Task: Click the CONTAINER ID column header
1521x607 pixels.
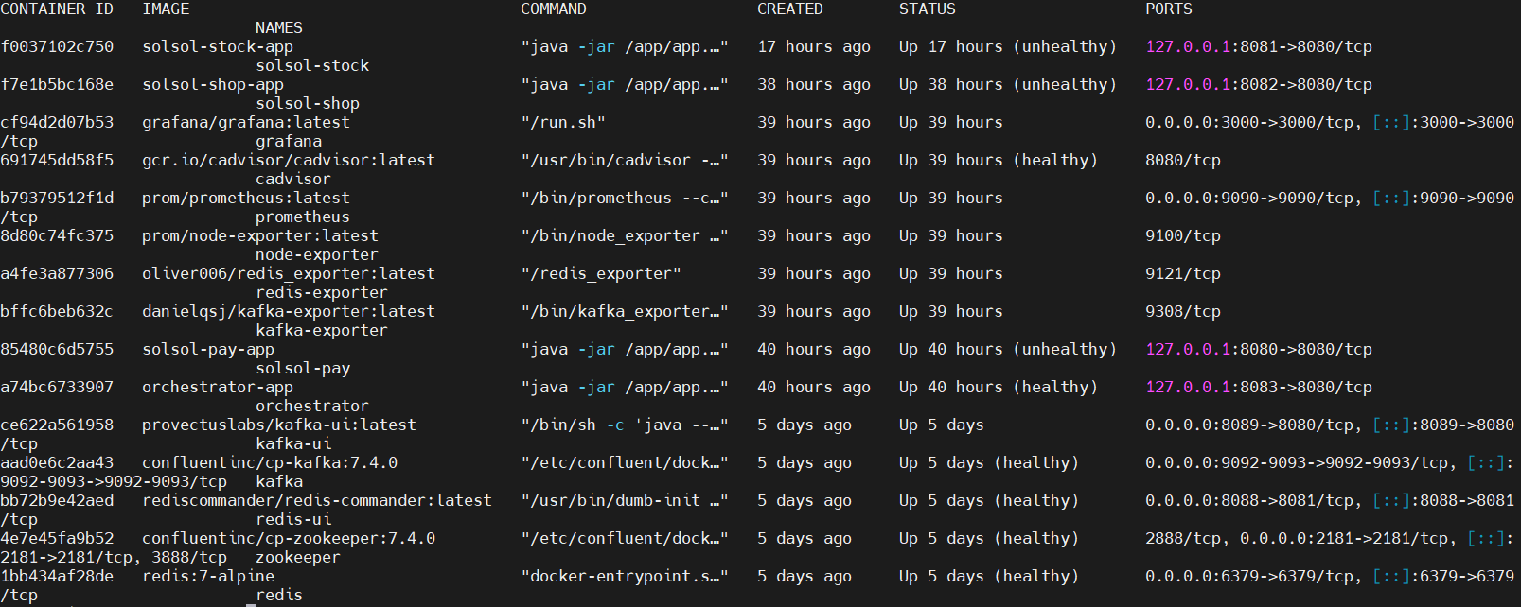Action: click(x=57, y=9)
